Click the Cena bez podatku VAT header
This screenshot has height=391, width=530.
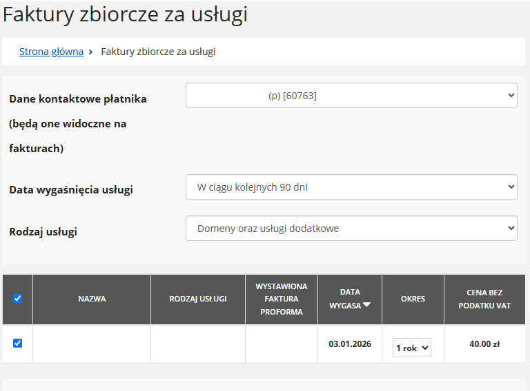click(484, 299)
